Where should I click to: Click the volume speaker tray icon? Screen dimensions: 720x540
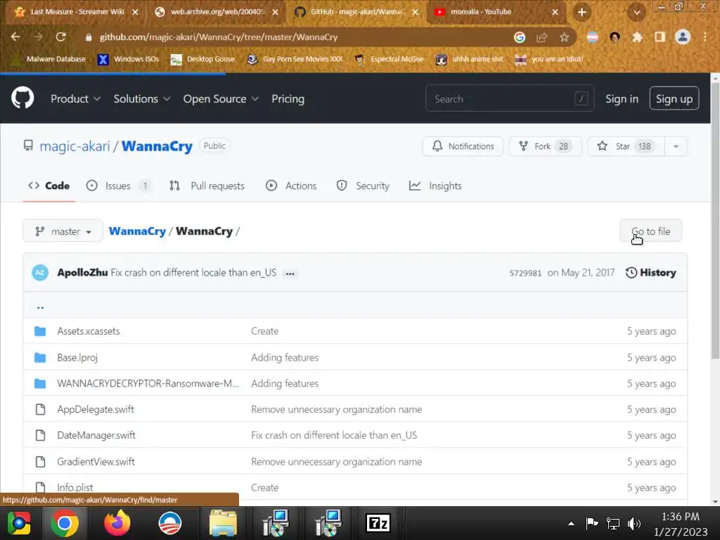634,523
